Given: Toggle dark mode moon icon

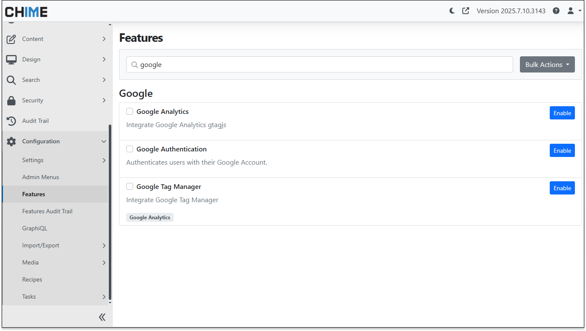Looking at the screenshot, I should click(x=452, y=11).
